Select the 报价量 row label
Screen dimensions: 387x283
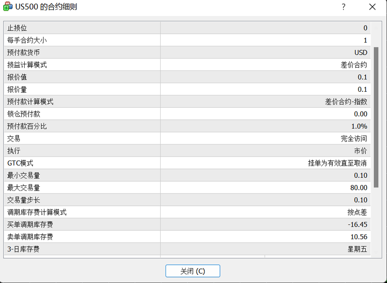[x=17, y=90]
